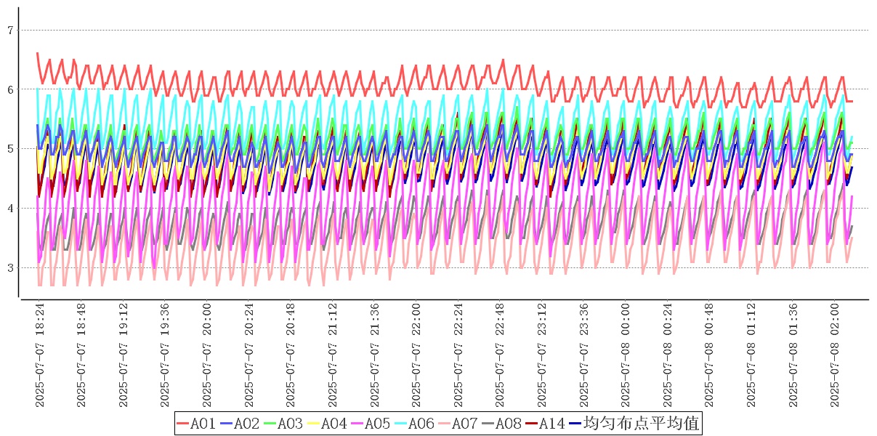Click the yellow A04 legend entry
Screen dimensions: 877x436
coord(327,424)
